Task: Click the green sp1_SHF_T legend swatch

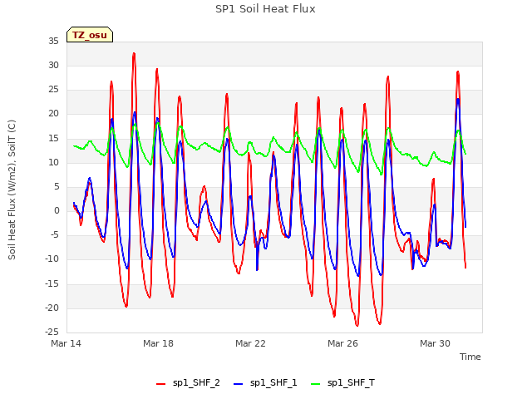Action: pos(316,384)
